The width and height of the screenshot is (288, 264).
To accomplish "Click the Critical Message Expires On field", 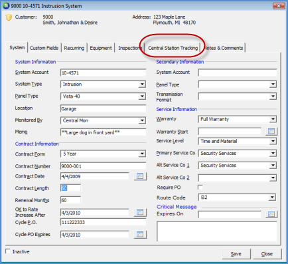I will pos(230,214).
